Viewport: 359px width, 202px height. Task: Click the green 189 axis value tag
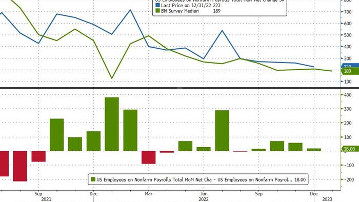350,71
